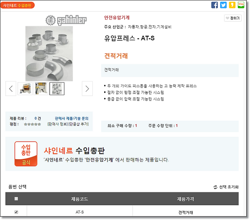Click the rating stars
Image resolution: width=250 pixels, height=220 pixels.
(x=32, y=124)
